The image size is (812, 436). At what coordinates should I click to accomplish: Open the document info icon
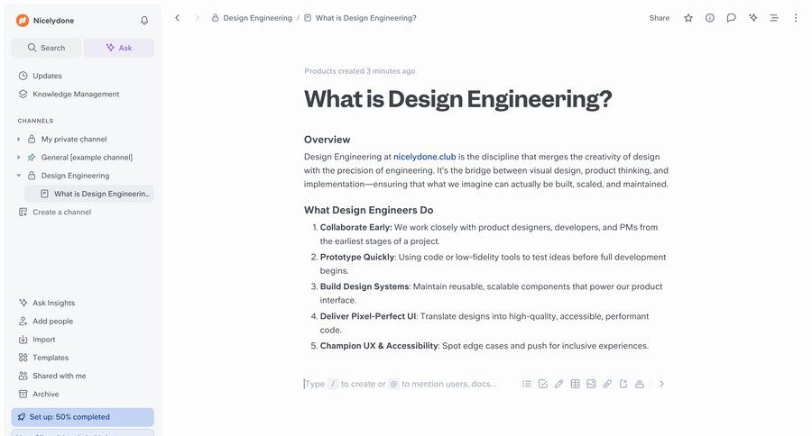point(710,18)
